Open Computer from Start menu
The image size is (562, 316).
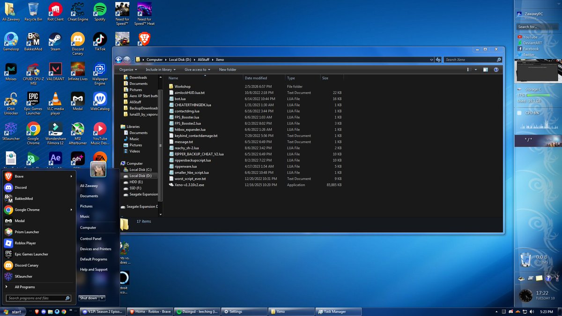pos(88,228)
